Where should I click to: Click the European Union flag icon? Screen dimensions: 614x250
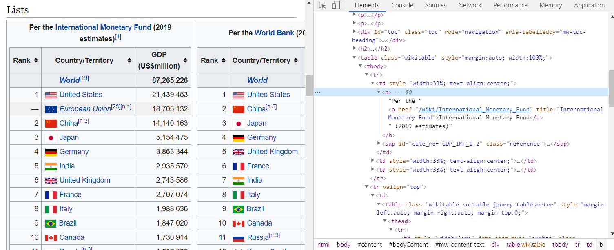(x=51, y=109)
